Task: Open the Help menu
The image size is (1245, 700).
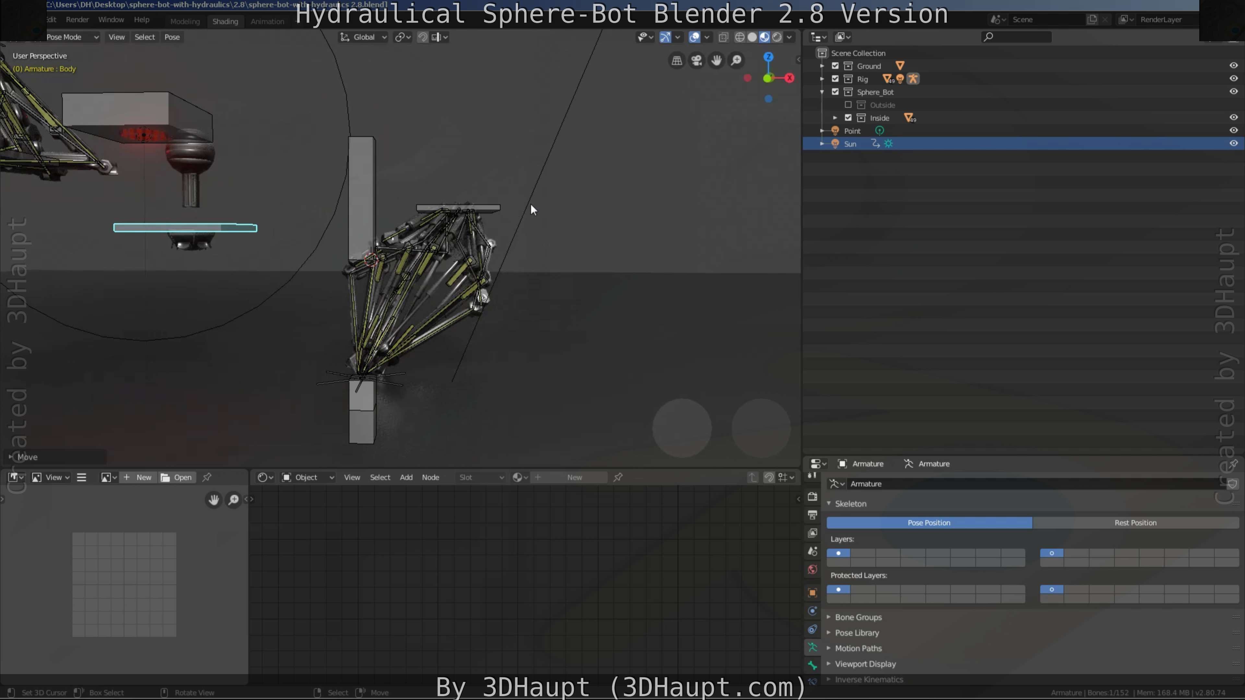Action: click(x=142, y=20)
